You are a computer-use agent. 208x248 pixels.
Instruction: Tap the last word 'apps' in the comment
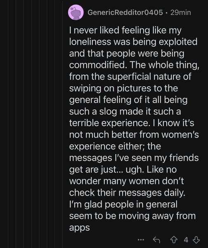pos(79,228)
